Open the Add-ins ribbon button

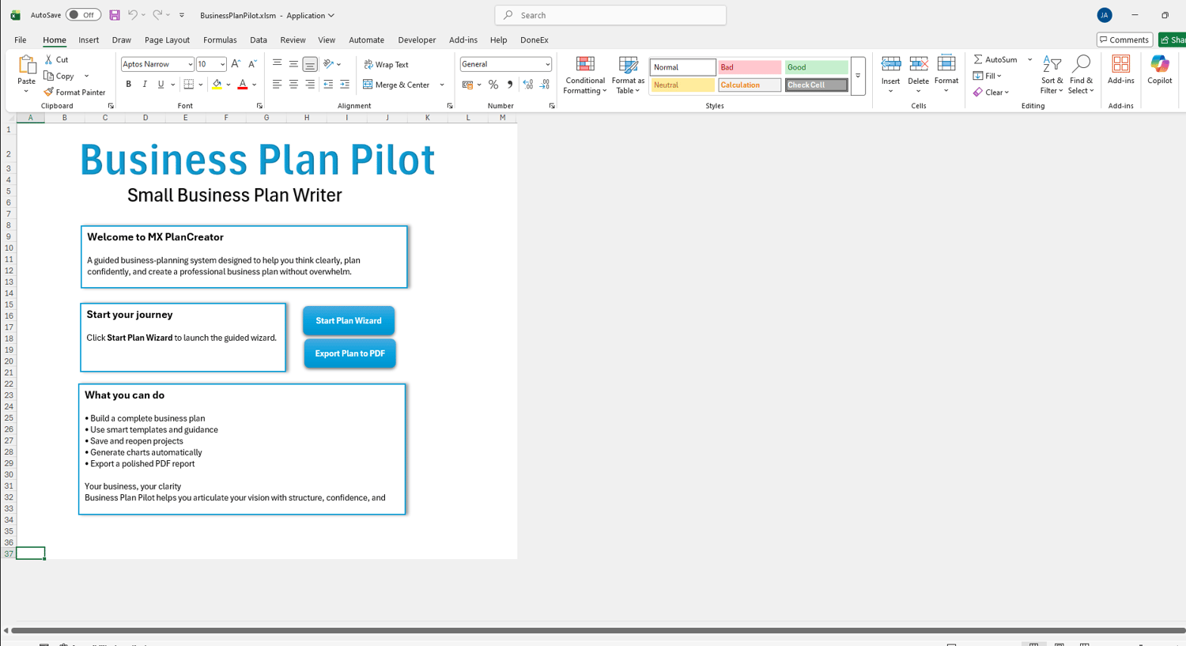[1121, 70]
